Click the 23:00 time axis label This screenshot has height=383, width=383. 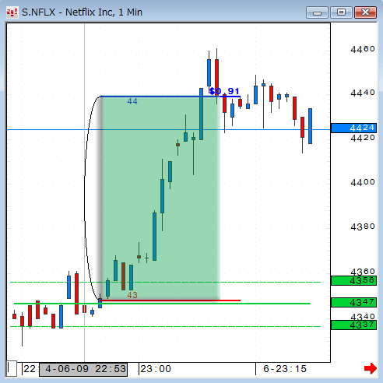tap(156, 369)
